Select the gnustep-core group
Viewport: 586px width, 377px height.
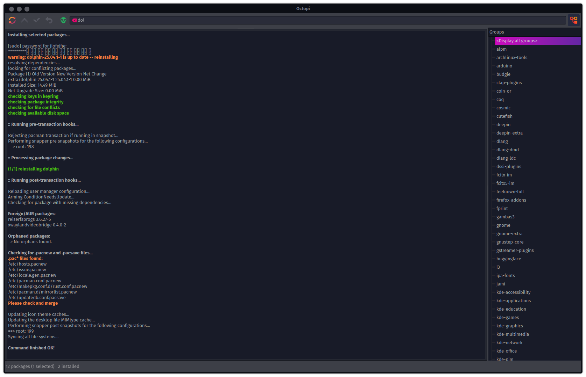(538, 242)
